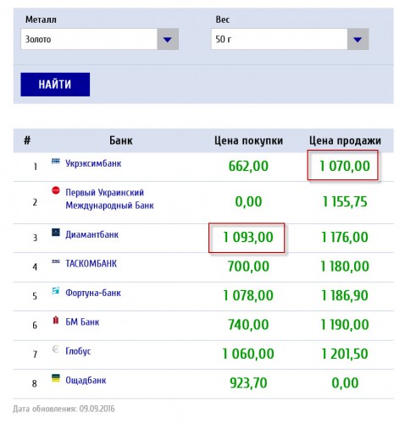Image resolution: width=405 pixels, height=423 pixels.
Task: Click the Металл field label
Action: [41, 19]
